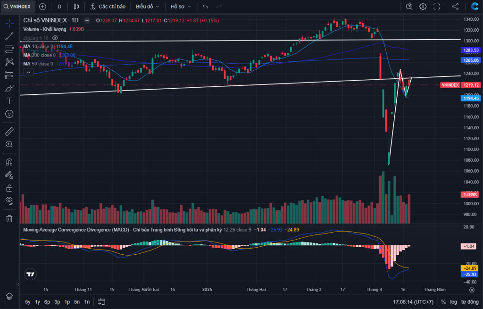The image size is (483, 309).
Task: Select the MA 10 close indicator legend
Action: pos(39,47)
